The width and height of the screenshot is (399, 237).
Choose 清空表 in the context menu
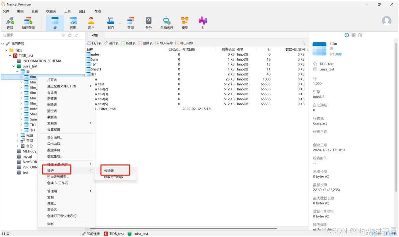(x=66, y=111)
